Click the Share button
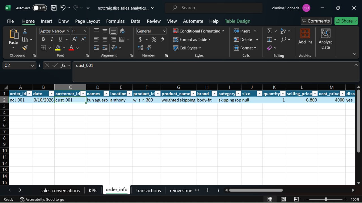This screenshot has width=362, height=203. coord(346,21)
